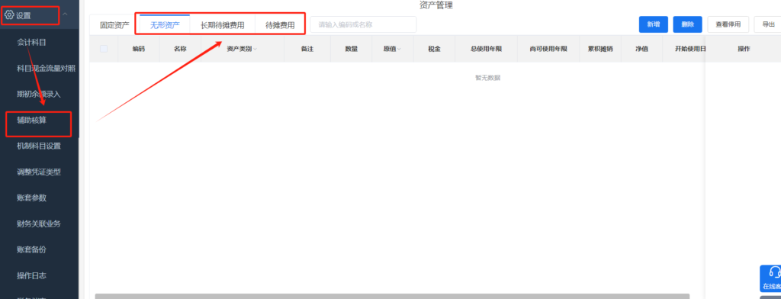Open 账套参数 in the sidebar
The width and height of the screenshot is (781, 299).
(x=31, y=198)
